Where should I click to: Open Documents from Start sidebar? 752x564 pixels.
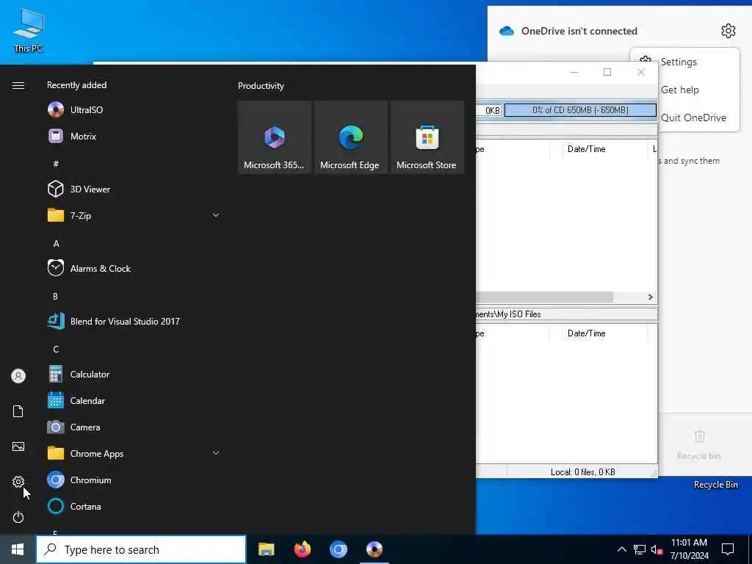(x=18, y=411)
